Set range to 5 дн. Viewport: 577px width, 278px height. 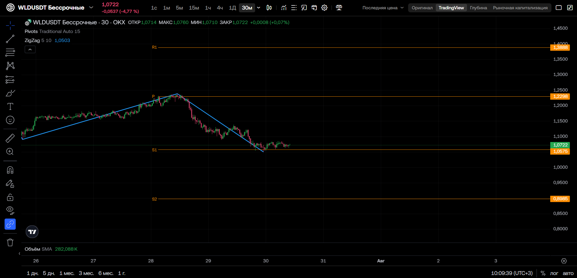[49, 273]
